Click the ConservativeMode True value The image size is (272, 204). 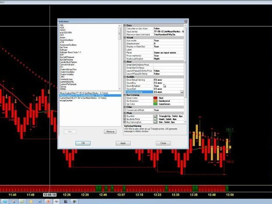tap(168, 110)
